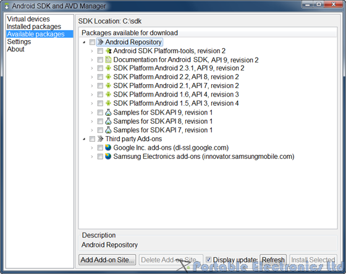
Task: Check Samples for SDK API 8 checkbox
Action: [100, 121]
